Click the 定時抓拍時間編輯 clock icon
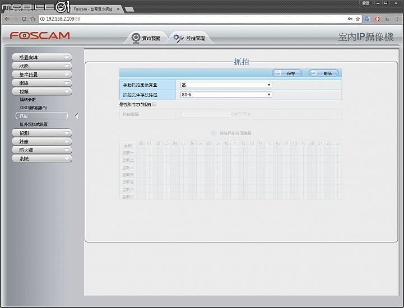 pyautogui.click(x=213, y=133)
